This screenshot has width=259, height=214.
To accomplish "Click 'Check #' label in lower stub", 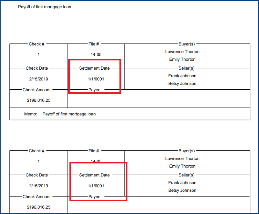I will [x=37, y=151].
